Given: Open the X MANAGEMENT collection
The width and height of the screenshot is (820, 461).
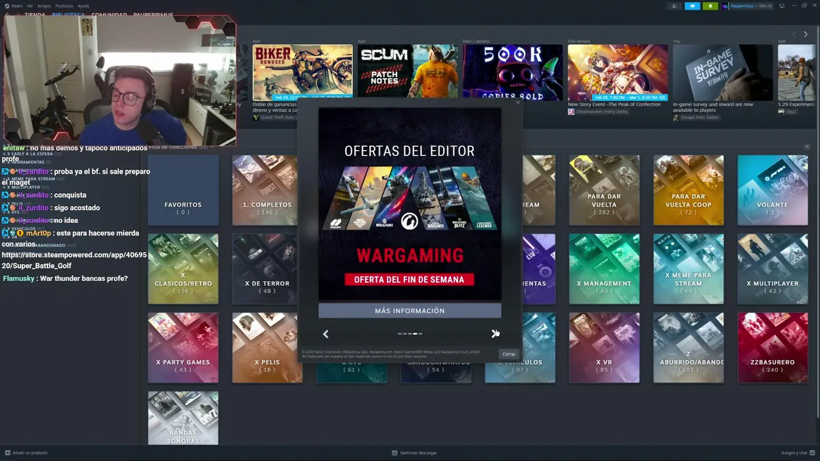Looking at the screenshot, I should click(604, 269).
